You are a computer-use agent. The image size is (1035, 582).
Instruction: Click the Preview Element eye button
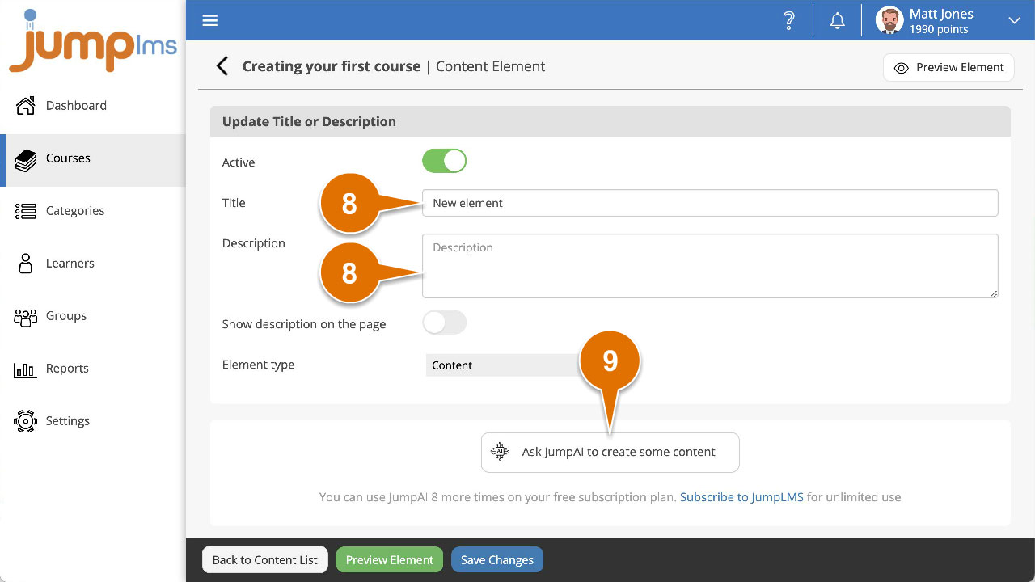(948, 67)
